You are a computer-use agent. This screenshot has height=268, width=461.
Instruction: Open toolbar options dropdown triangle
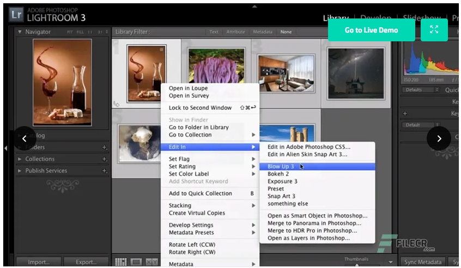coord(391,262)
